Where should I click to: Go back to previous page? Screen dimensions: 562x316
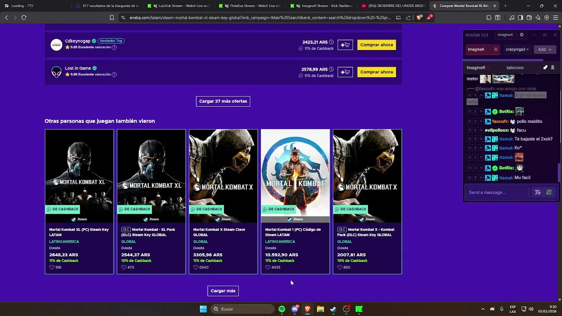click(6, 18)
